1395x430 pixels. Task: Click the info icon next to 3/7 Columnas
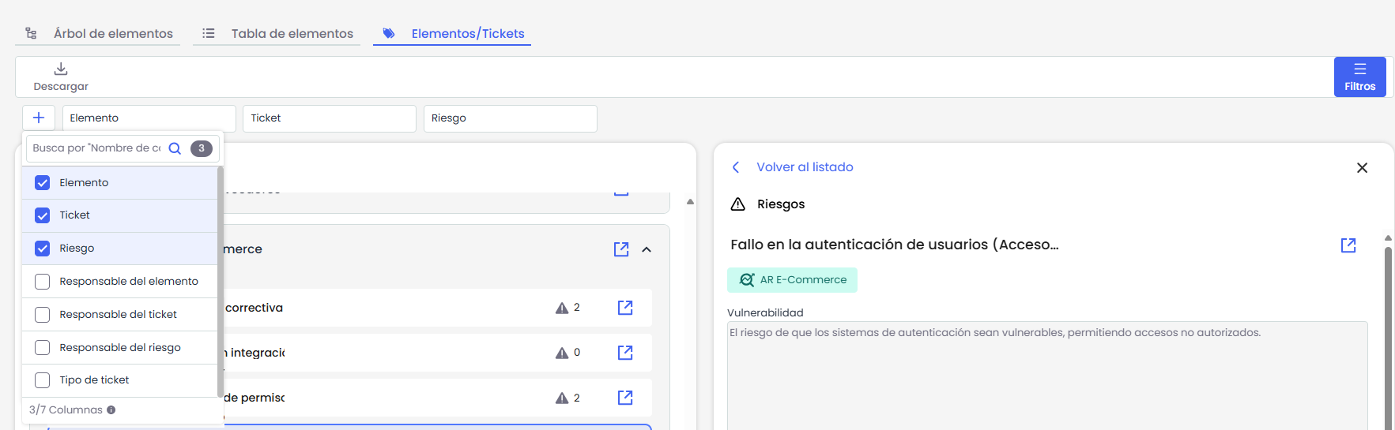[111, 410]
